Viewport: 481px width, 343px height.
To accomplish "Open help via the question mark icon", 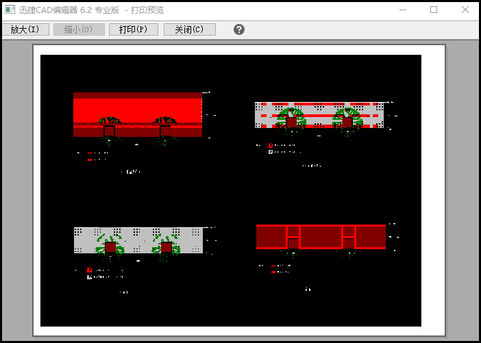I will (239, 29).
